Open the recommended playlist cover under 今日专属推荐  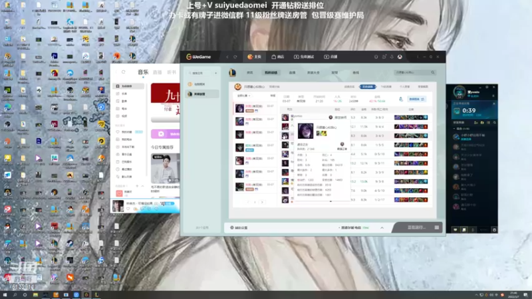click(165, 169)
